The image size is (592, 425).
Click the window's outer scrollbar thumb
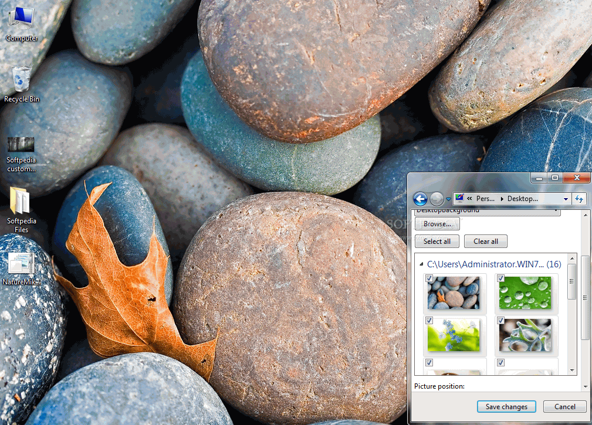[586, 298]
